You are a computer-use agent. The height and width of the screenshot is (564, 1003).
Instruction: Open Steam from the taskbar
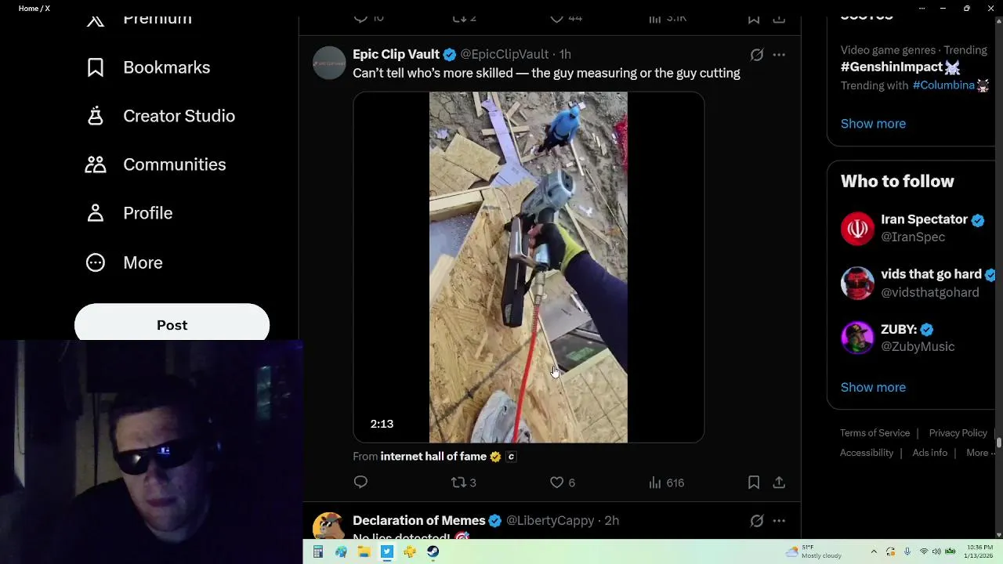pos(433,552)
